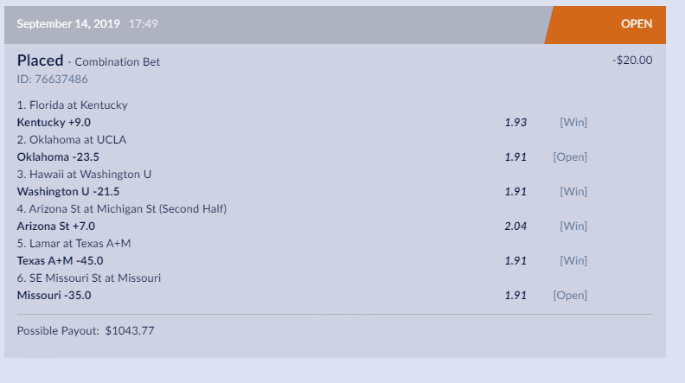Click the orange OPEN status badge
Screen dimensions: 685x383
click(636, 24)
